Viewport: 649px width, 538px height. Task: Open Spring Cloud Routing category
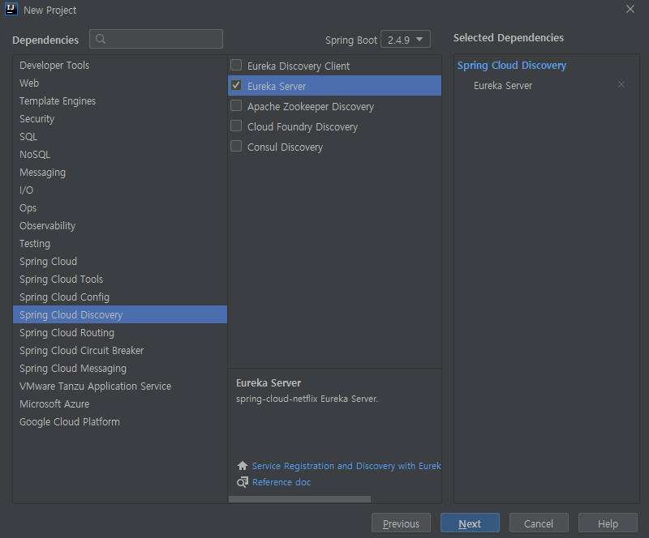[120, 332]
